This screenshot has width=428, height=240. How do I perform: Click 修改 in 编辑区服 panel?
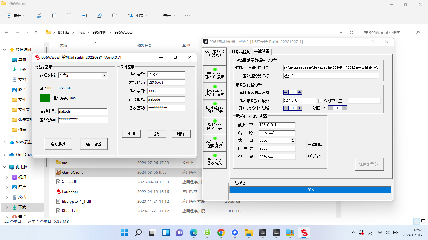point(157,134)
